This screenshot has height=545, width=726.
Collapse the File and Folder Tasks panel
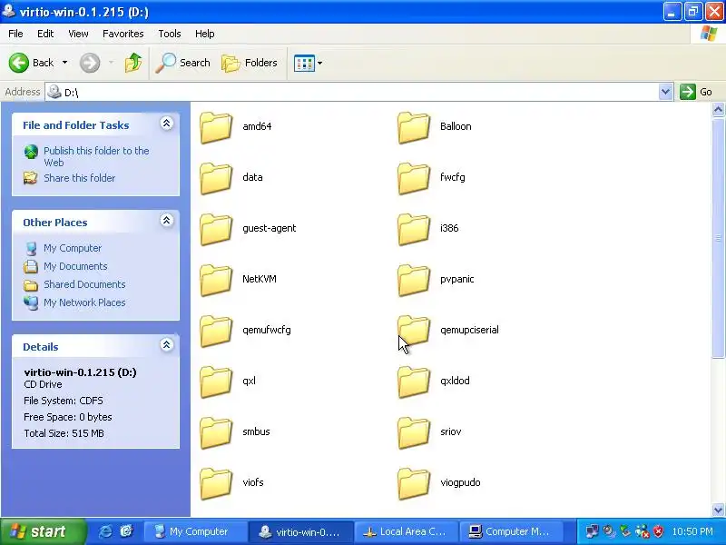coord(167,124)
